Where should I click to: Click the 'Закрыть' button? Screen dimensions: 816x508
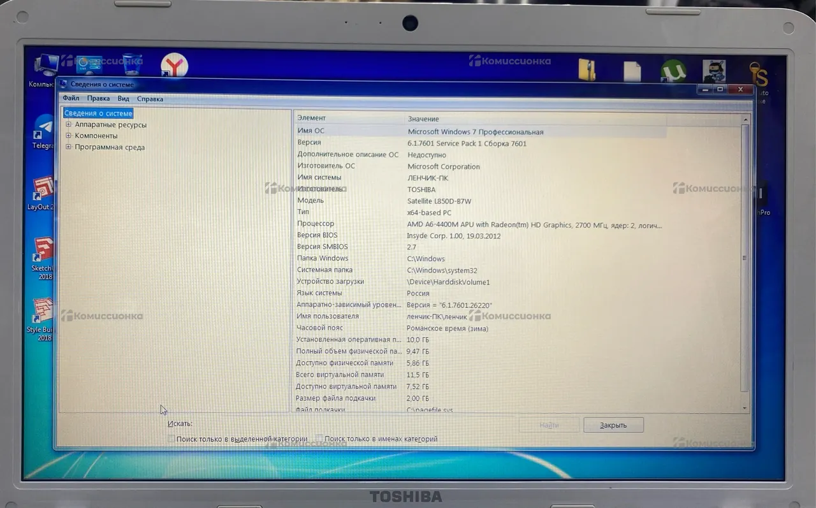point(613,425)
